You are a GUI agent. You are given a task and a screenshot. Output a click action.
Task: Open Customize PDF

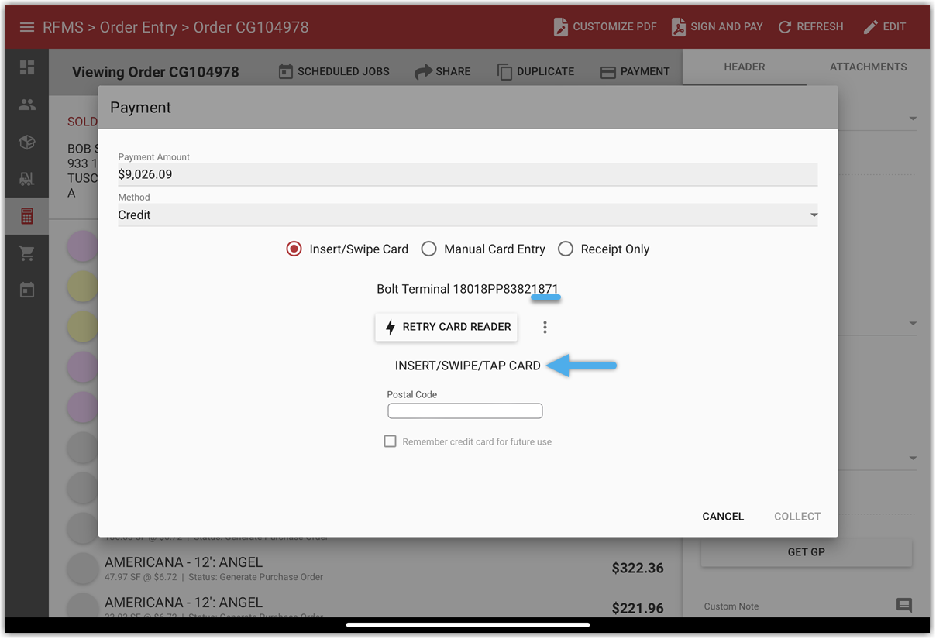605,26
